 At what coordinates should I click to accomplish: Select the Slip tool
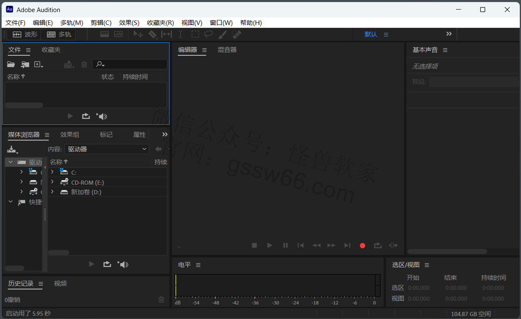click(167, 35)
